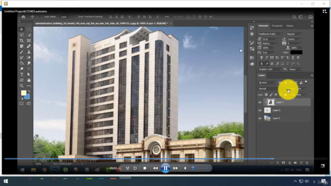Toggle repeat in media player
This screenshot has width=331, height=186.
pyautogui.click(x=135, y=168)
